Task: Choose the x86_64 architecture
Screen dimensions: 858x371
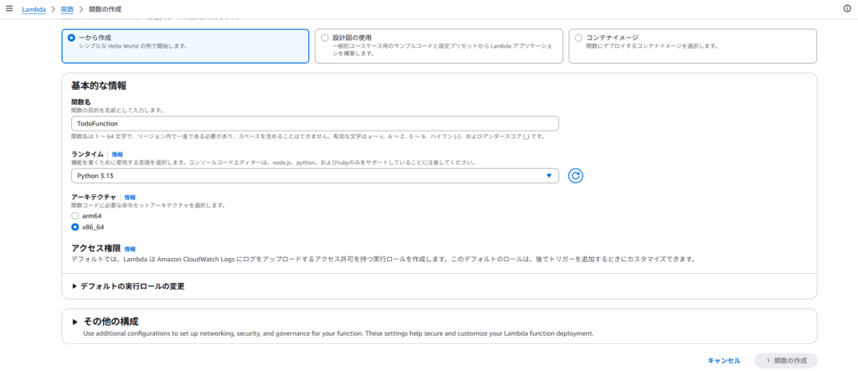Action: coord(75,227)
